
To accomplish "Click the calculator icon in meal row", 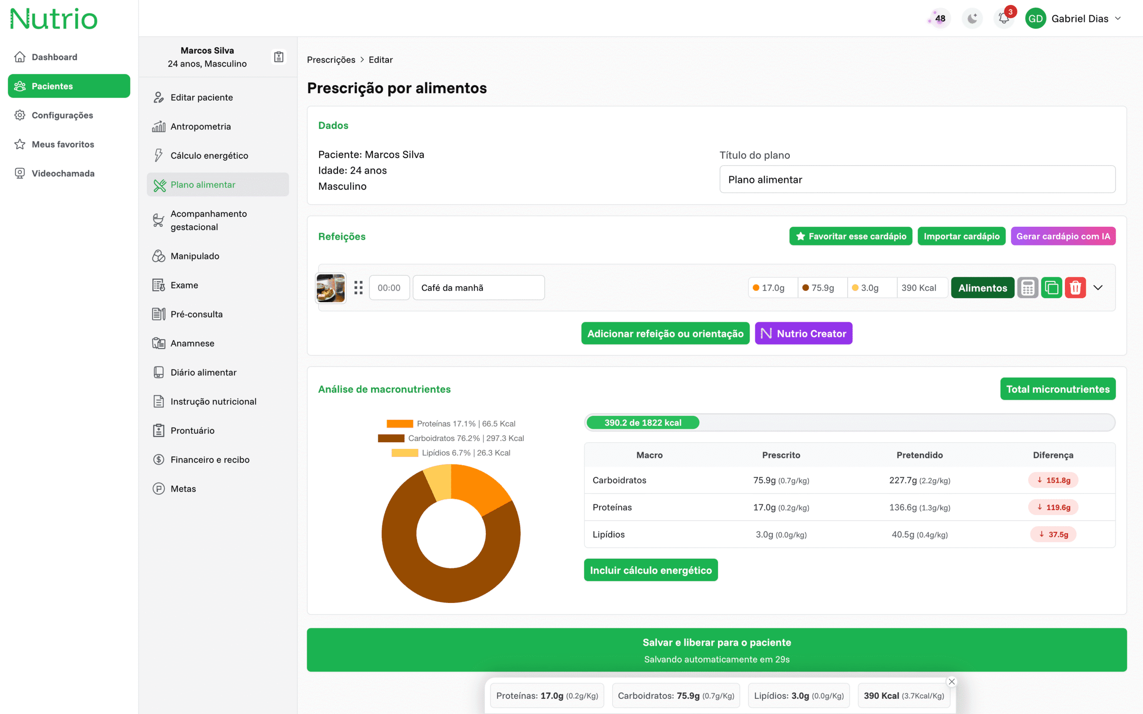I will (x=1027, y=287).
